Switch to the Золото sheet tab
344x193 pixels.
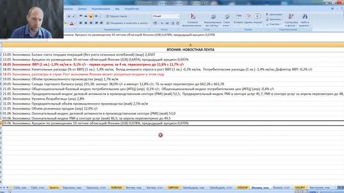[54, 188]
